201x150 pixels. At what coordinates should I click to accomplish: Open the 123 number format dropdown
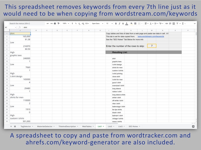coord(87,23)
